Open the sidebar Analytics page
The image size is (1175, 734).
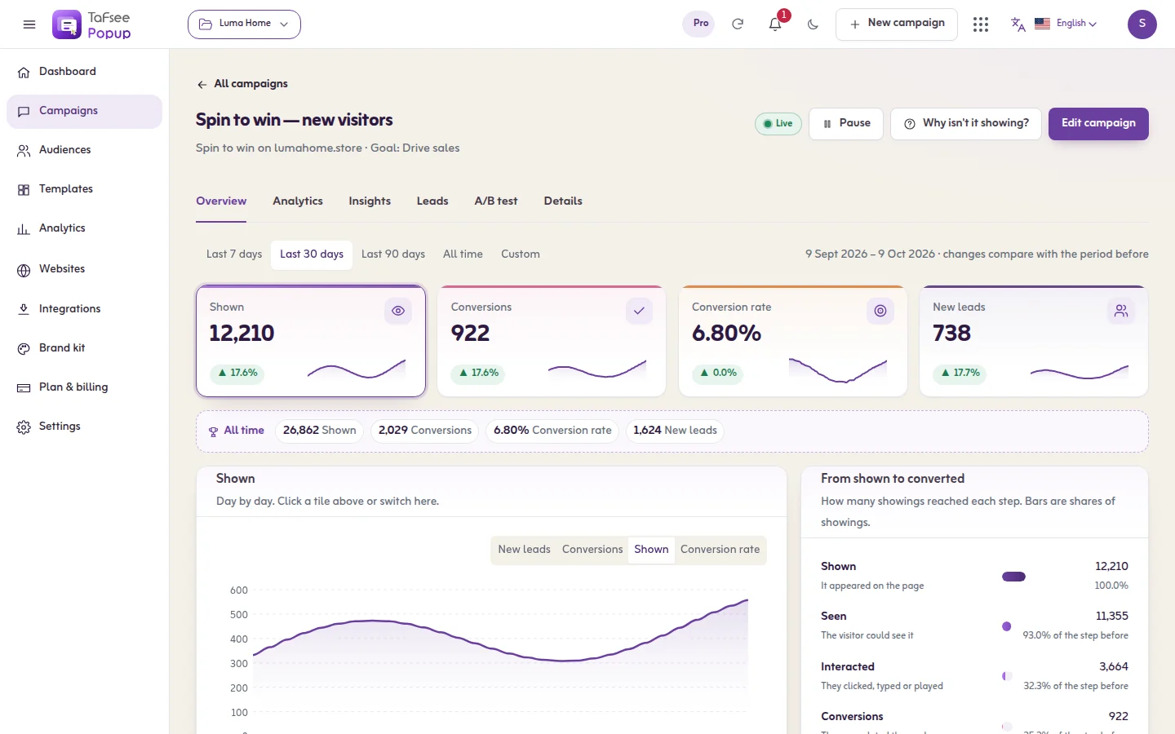[x=84, y=228]
